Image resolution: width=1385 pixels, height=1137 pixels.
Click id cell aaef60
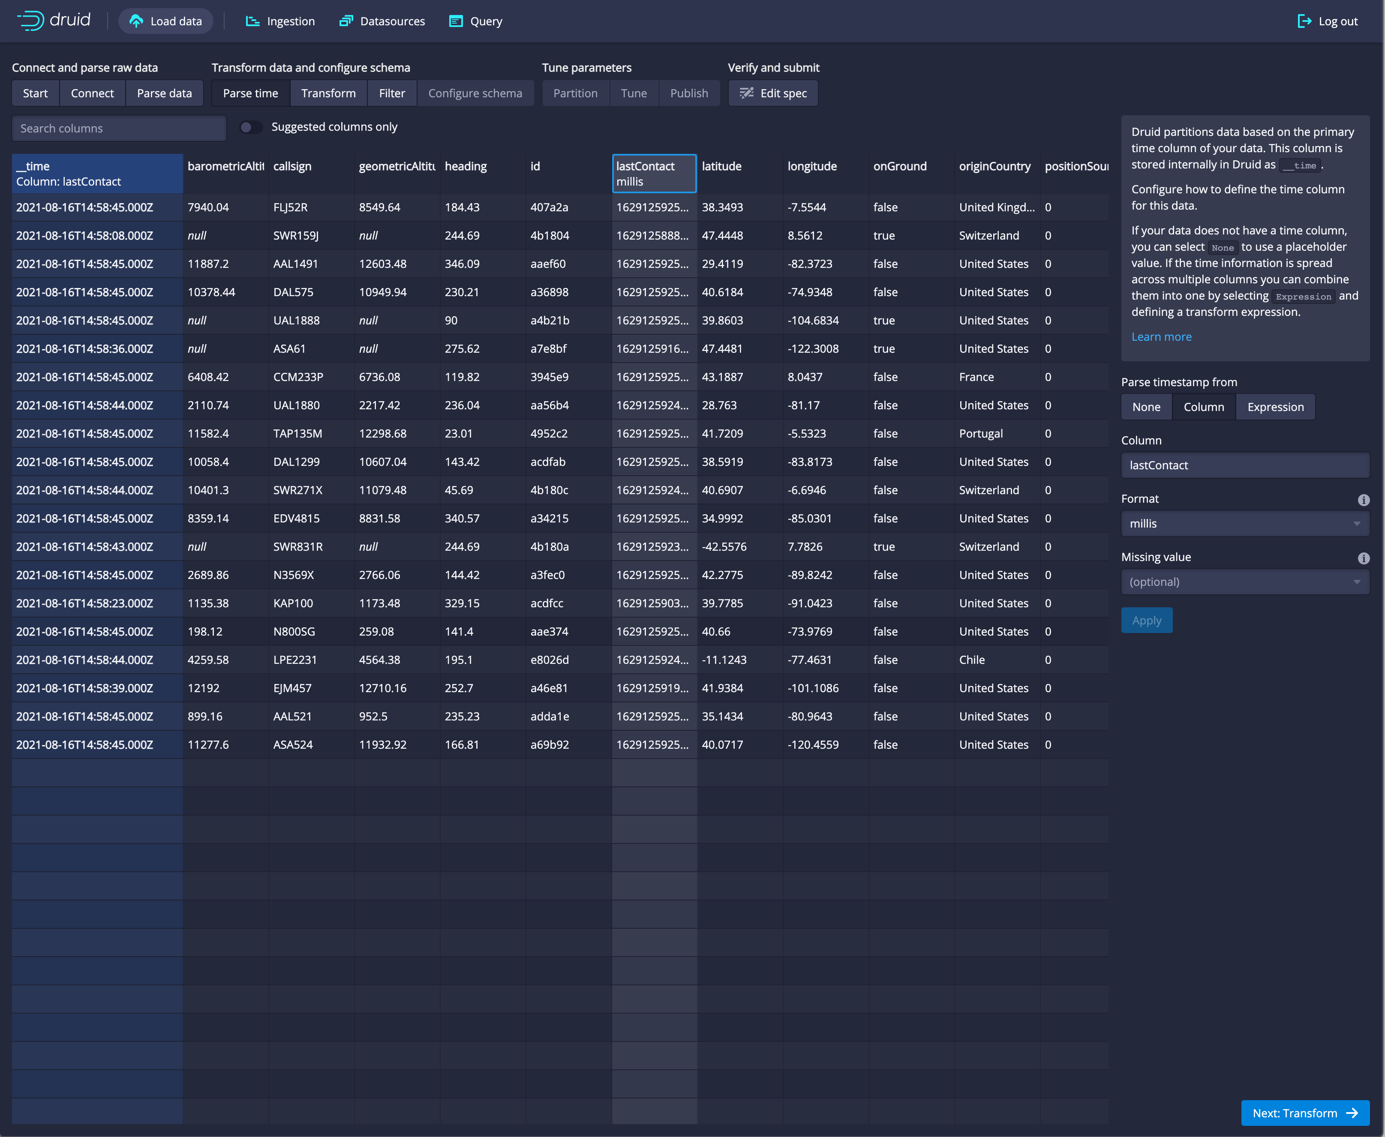click(569, 264)
